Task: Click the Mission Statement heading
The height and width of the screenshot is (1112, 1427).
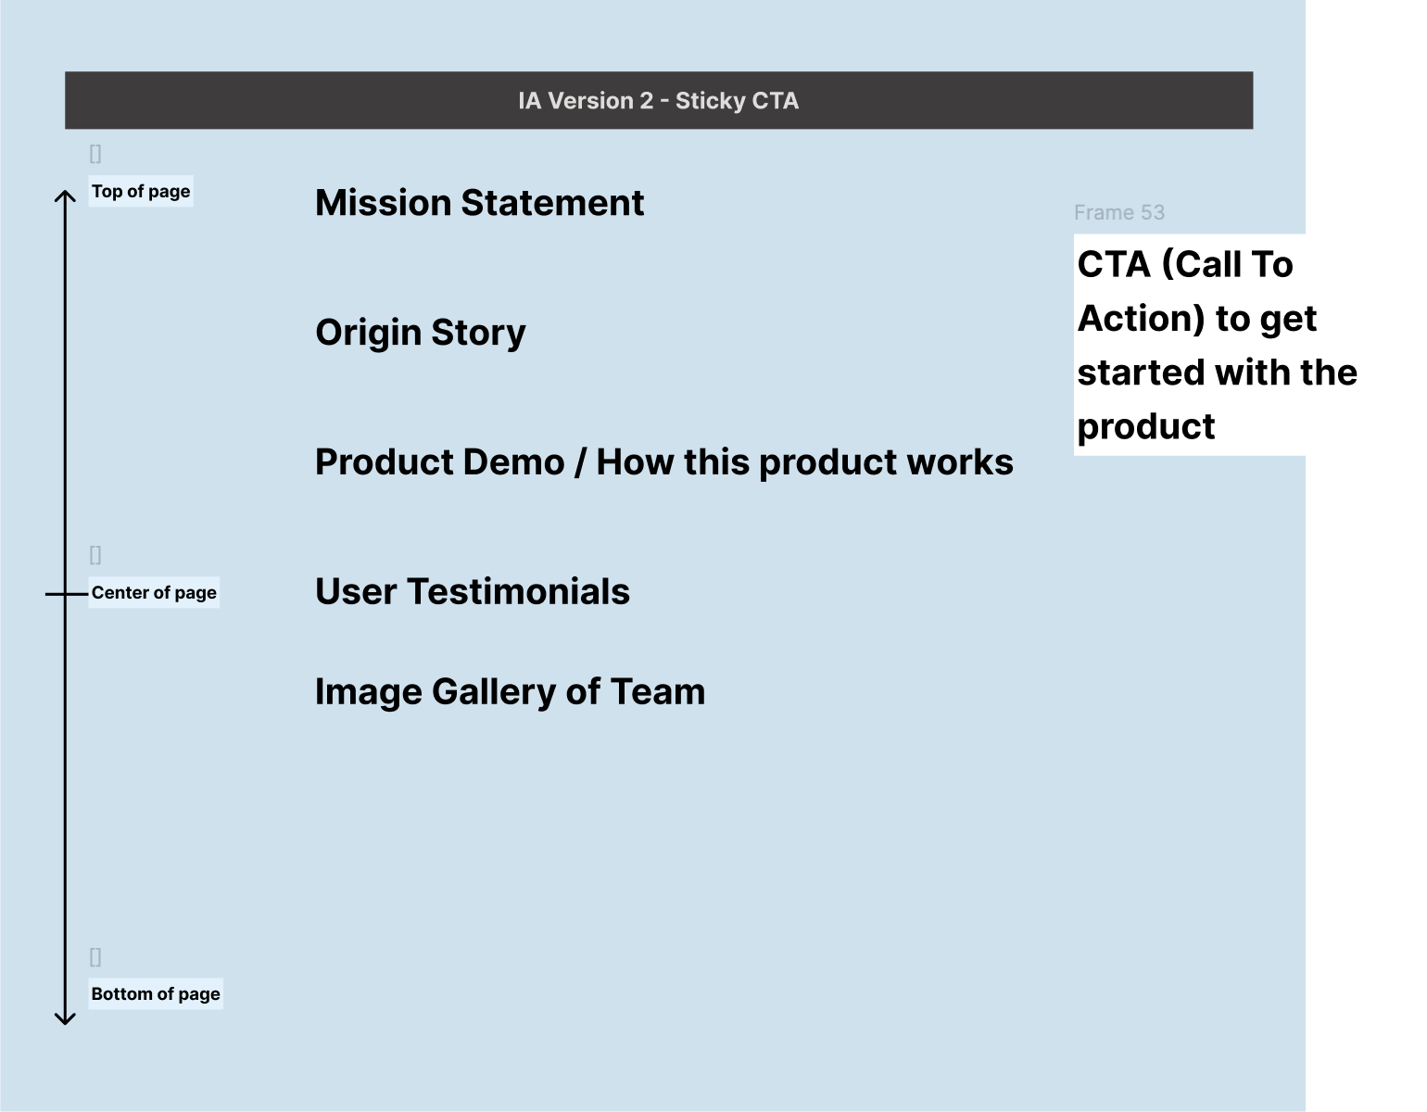Action: (x=479, y=203)
